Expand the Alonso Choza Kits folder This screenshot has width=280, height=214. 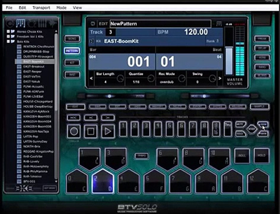[8, 32]
